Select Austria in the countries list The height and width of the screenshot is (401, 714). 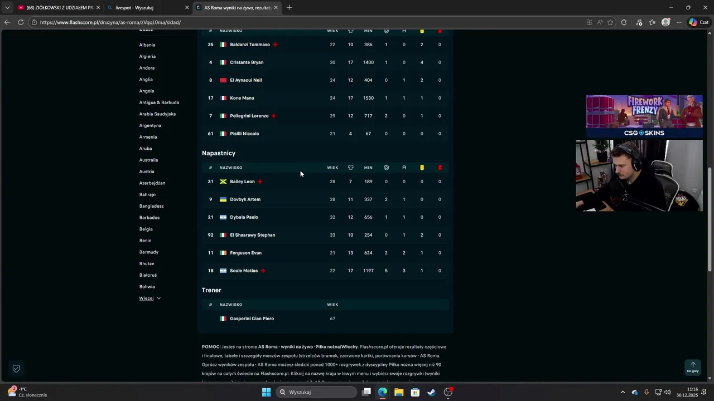pos(147,172)
